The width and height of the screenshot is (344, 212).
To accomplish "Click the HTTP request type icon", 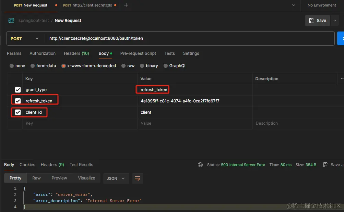I will coord(11,20).
